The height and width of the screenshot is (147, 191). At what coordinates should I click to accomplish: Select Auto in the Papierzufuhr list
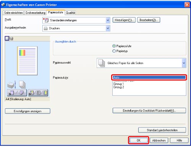(149, 77)
